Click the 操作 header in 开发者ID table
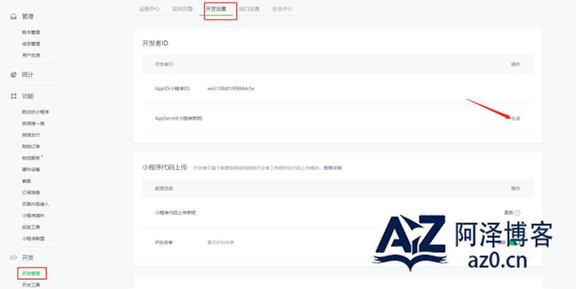The width and height of the screenshot is (576, 289). point(516,64)
